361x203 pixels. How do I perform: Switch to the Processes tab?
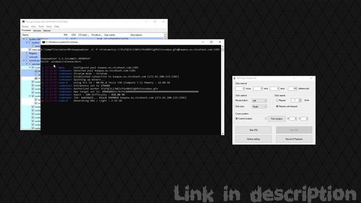pos(27,30)
